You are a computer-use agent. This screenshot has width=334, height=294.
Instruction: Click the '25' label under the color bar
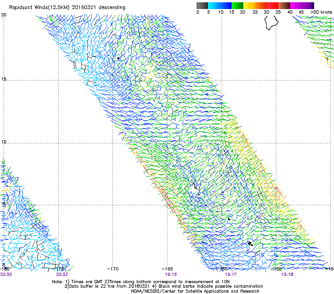click(x=255, y=12)
